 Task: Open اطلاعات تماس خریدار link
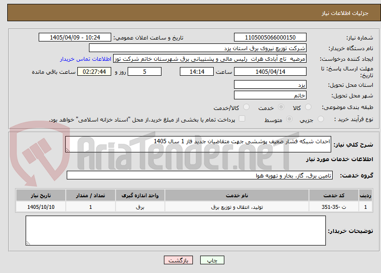86,59
